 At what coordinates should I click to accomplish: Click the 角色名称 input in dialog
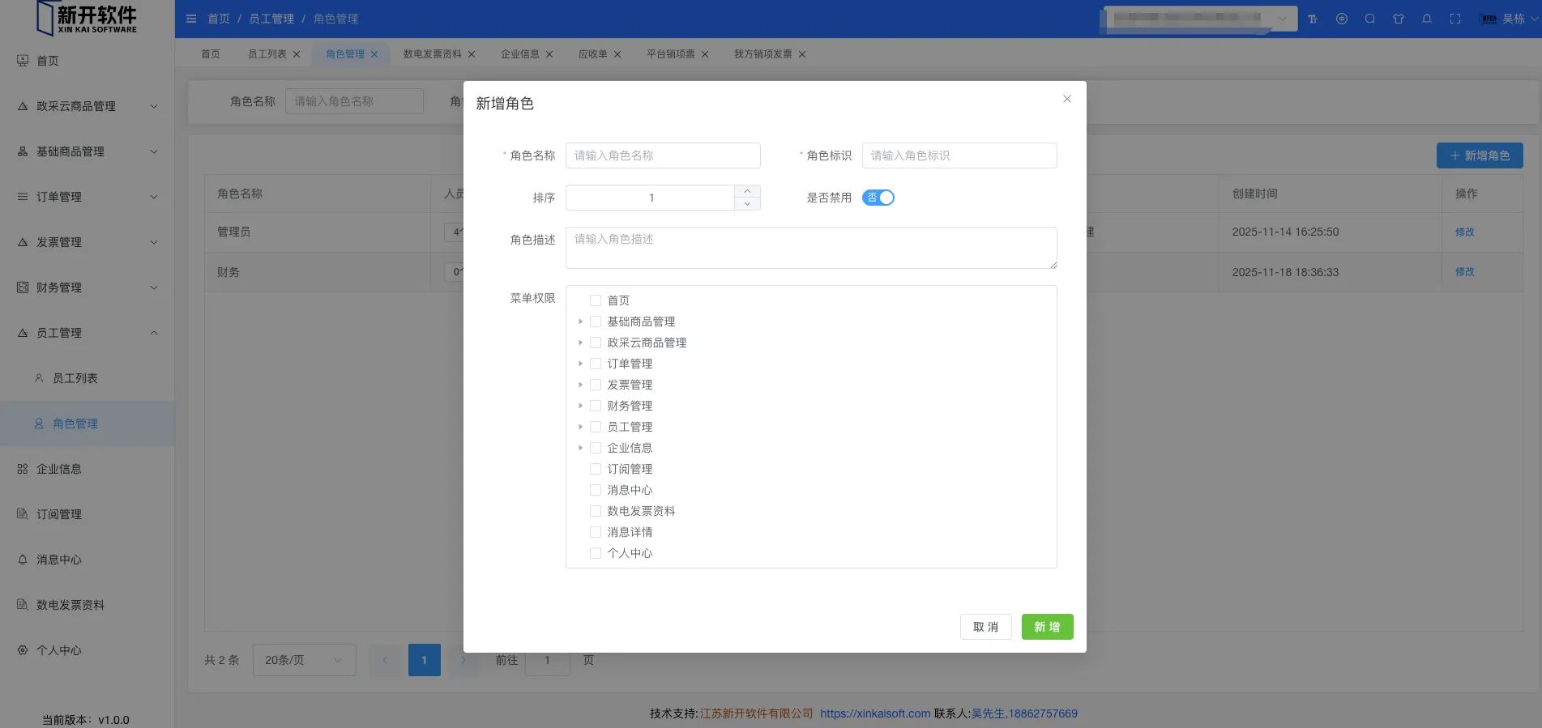coord(663,155)
